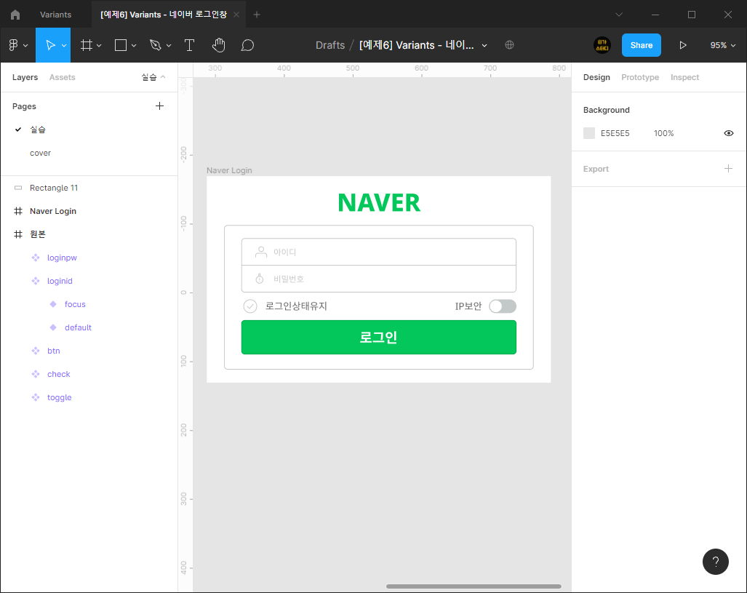This screenshot has height=593, width=747.
Task: Click the NAVER logo on canvas
Action: pos(379,202)
